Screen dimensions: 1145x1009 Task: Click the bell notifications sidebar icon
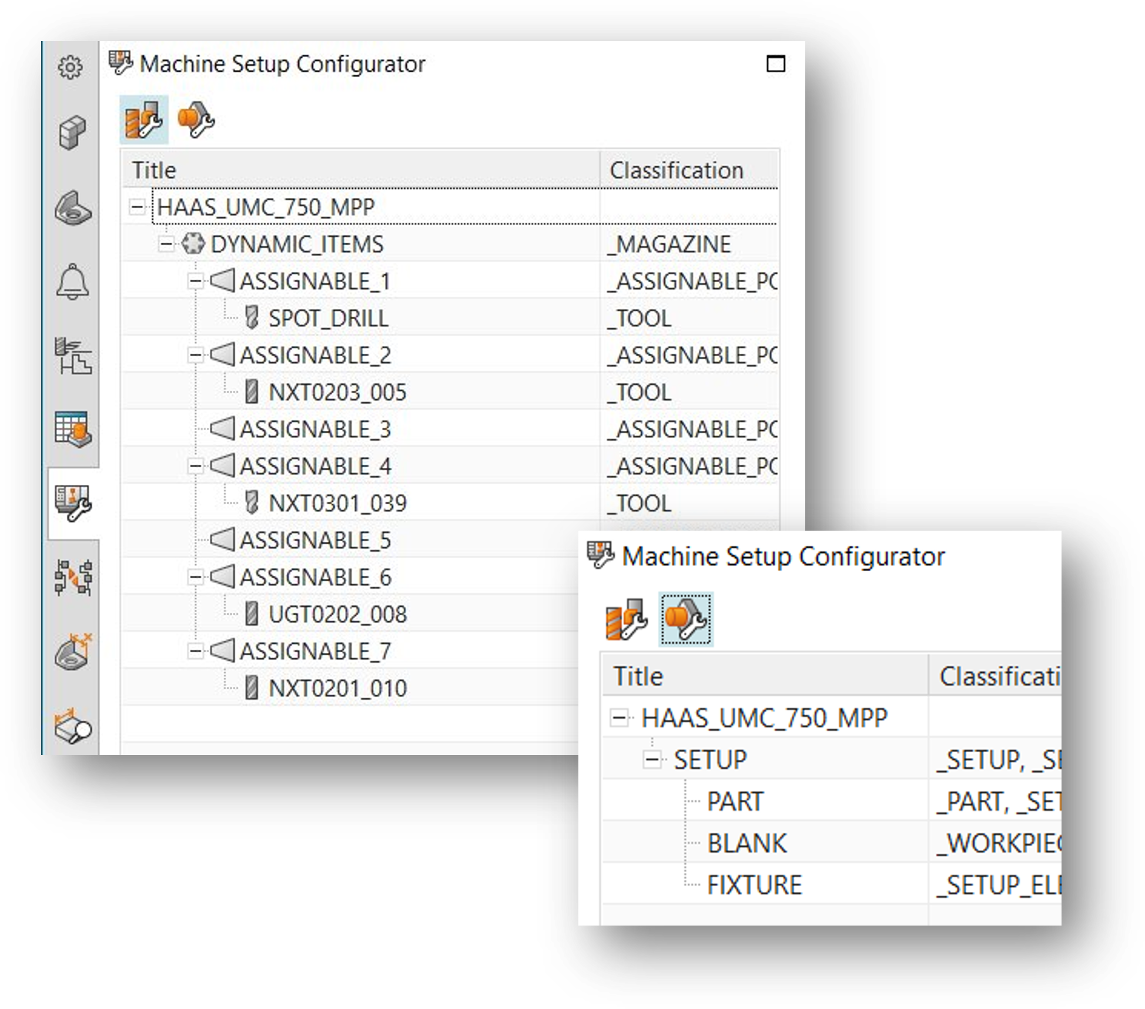tap(72, 281)
